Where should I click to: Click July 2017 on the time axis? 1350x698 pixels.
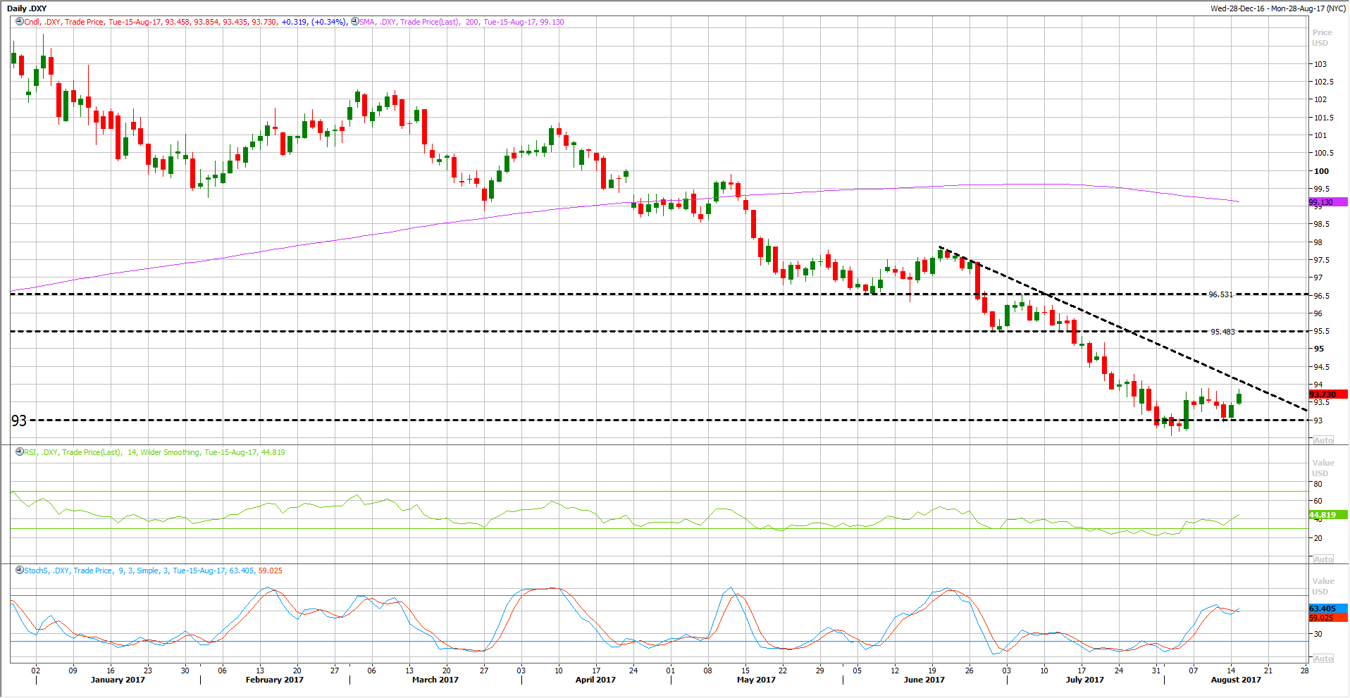1084,680
